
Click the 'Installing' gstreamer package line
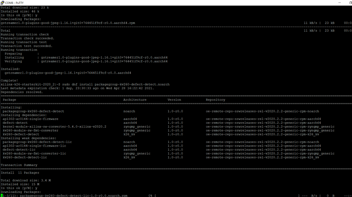(x=86, y=57)
